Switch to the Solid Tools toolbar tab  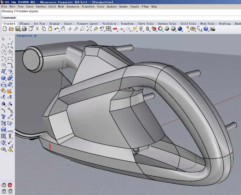click(x=188, y=24)
